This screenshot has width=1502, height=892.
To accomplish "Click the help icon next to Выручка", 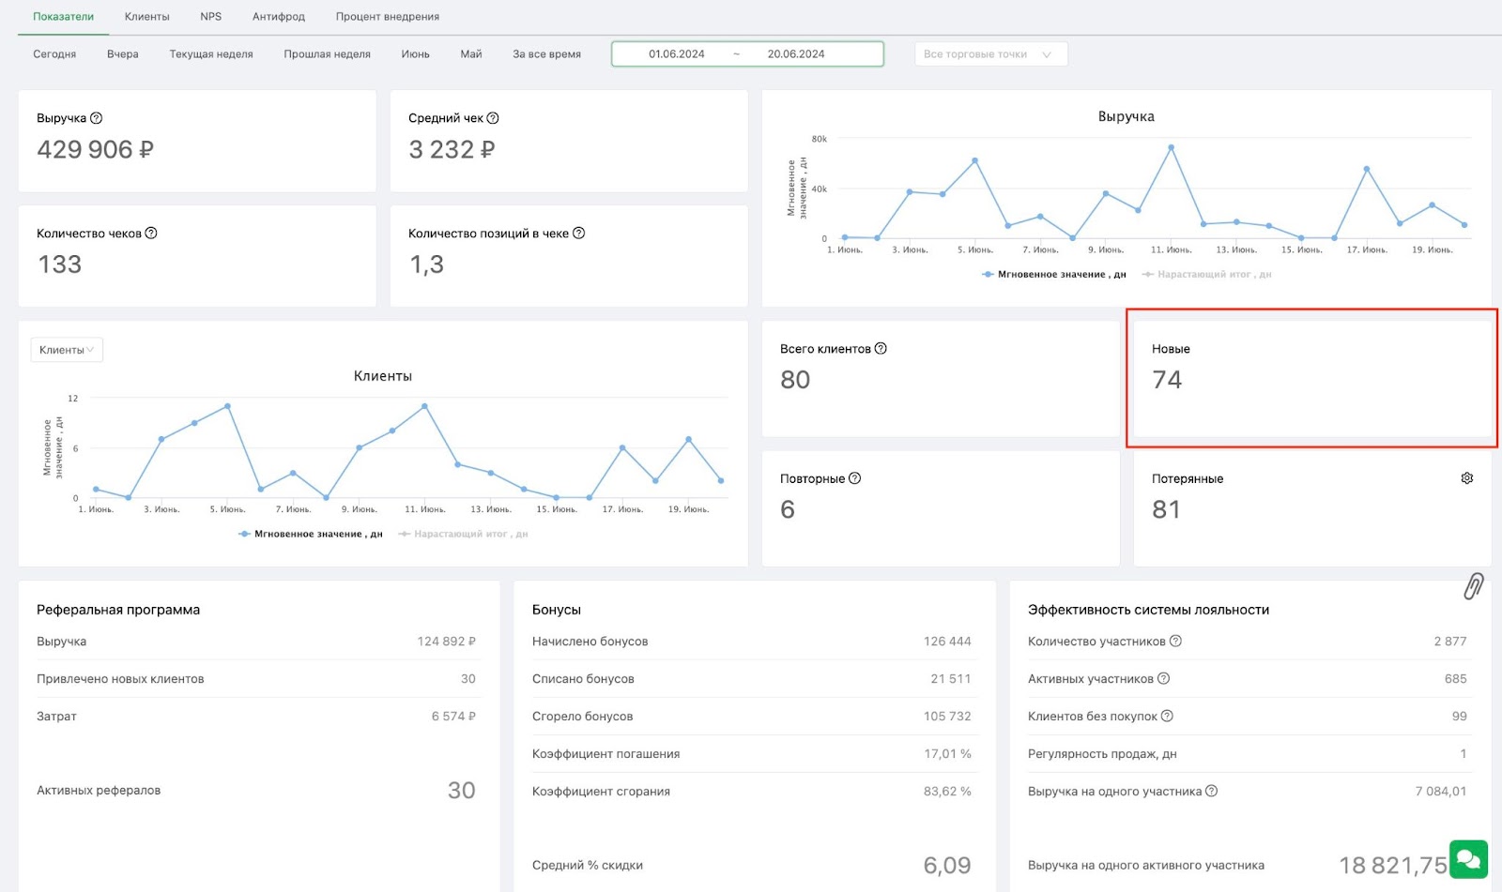I will tap(96, 118).
